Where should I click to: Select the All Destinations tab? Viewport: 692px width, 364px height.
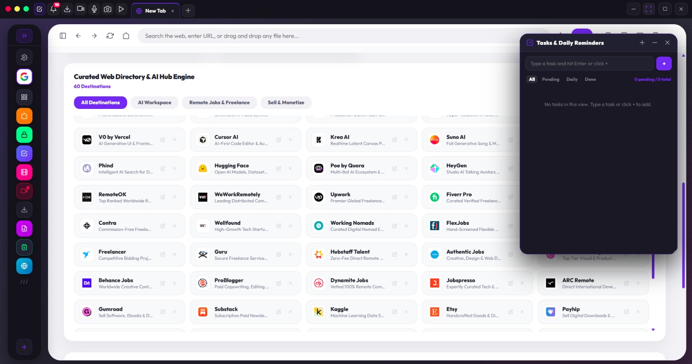(100, 102)
